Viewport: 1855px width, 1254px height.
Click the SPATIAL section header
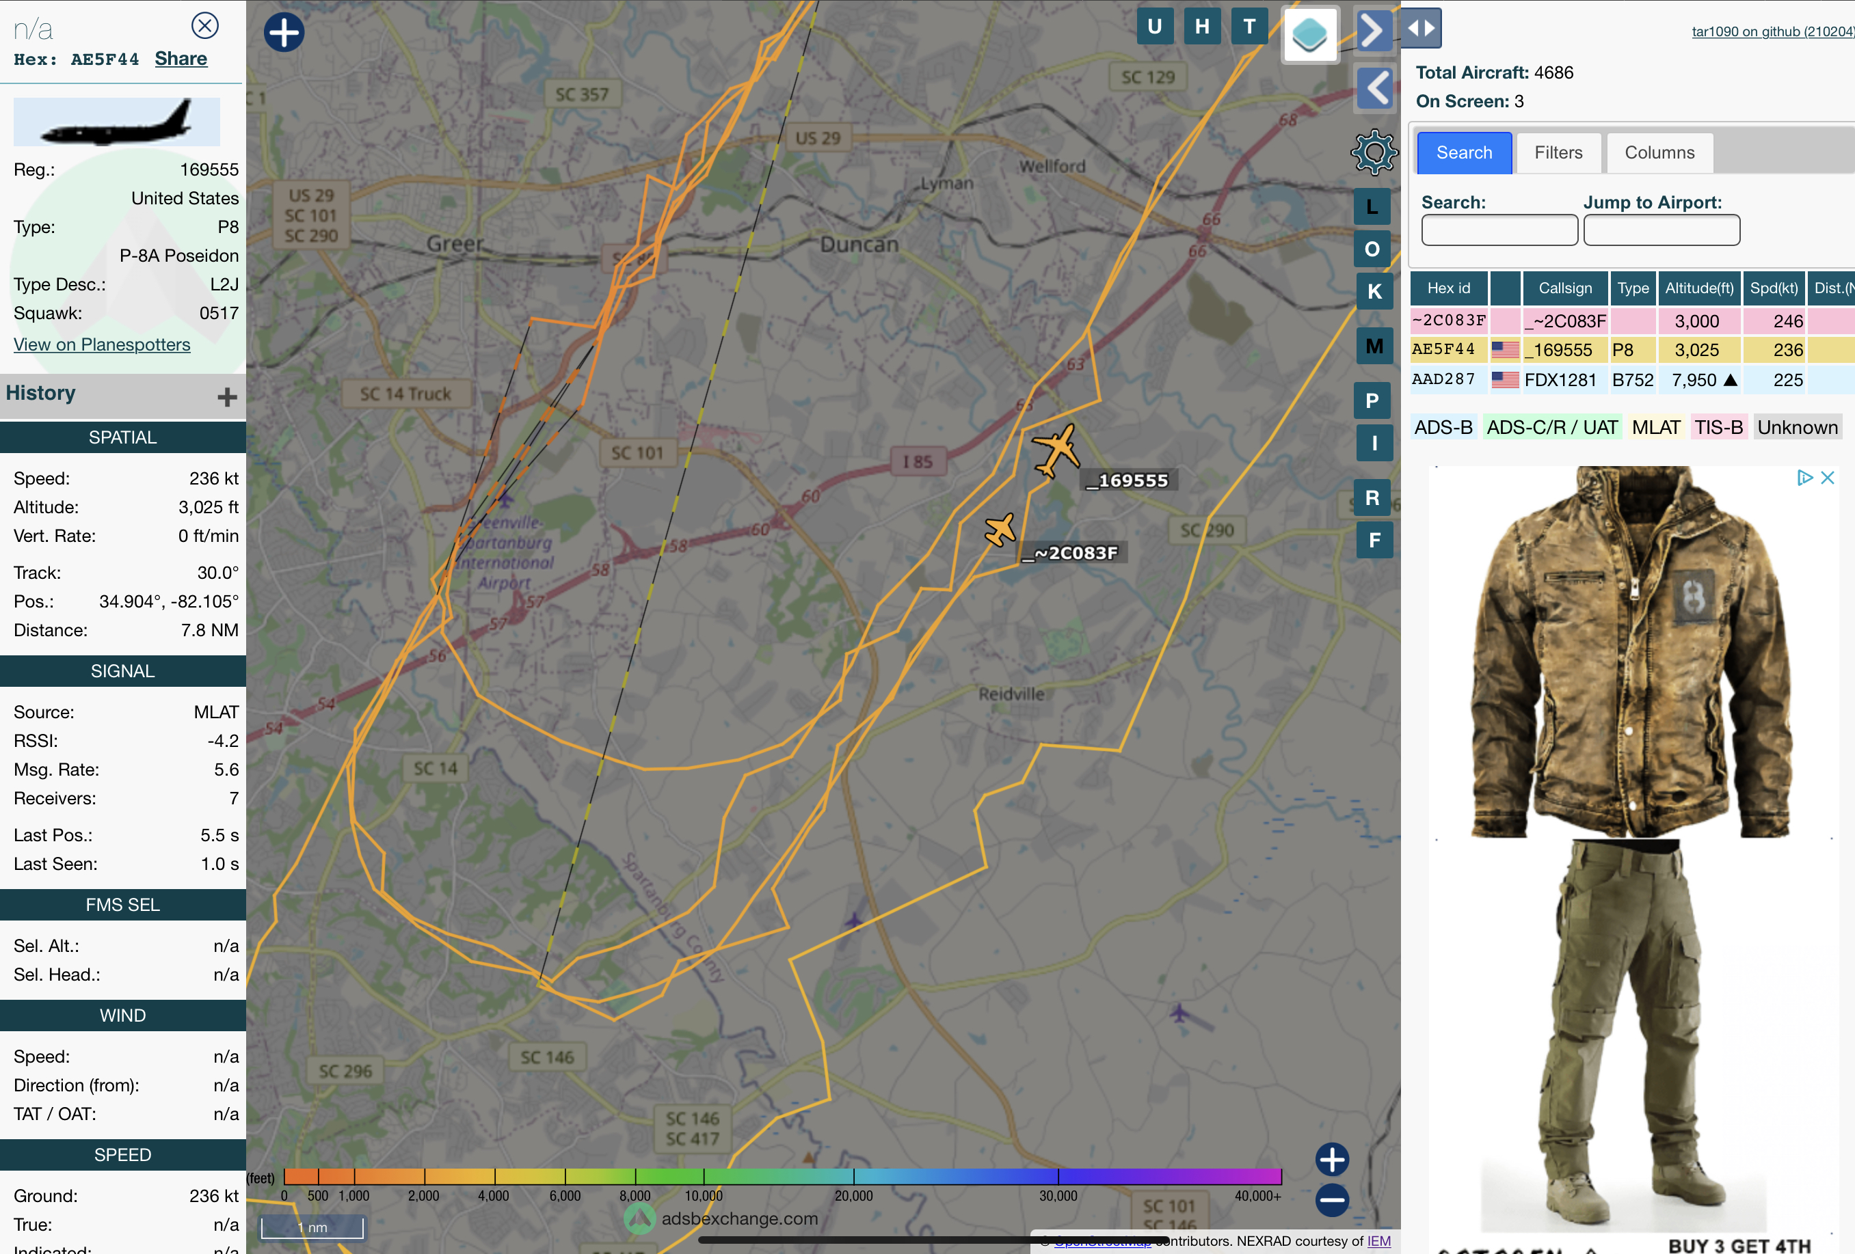click(123, 437)
